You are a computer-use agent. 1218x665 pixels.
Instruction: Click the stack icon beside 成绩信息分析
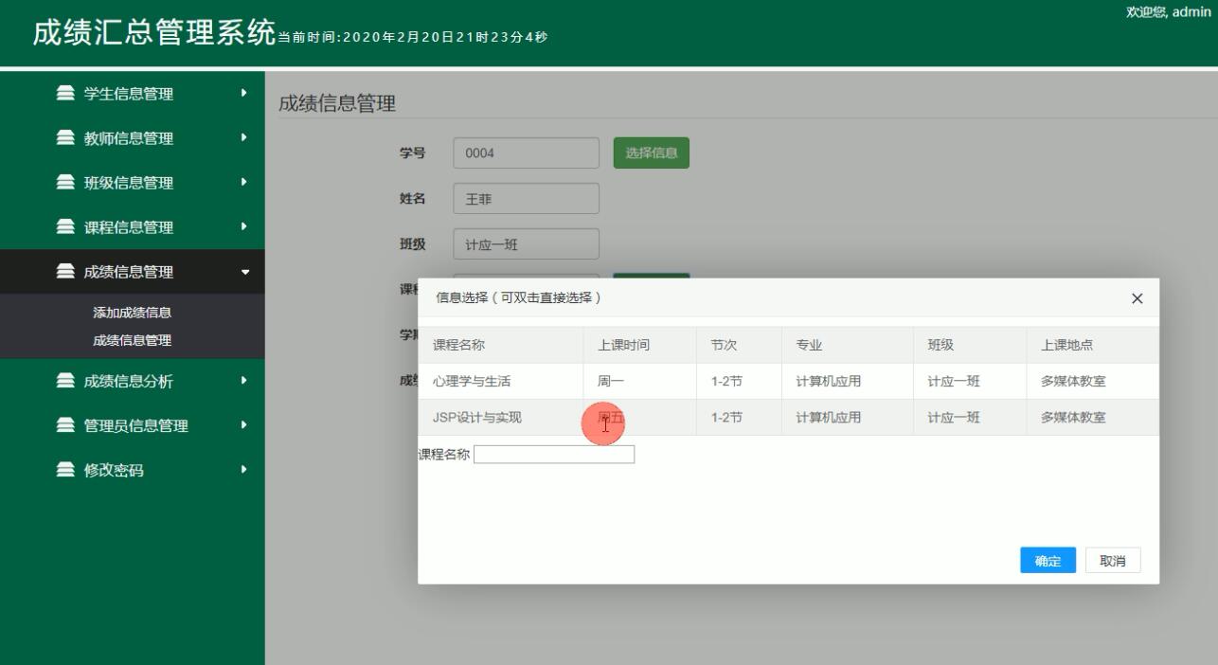point(65,381)
